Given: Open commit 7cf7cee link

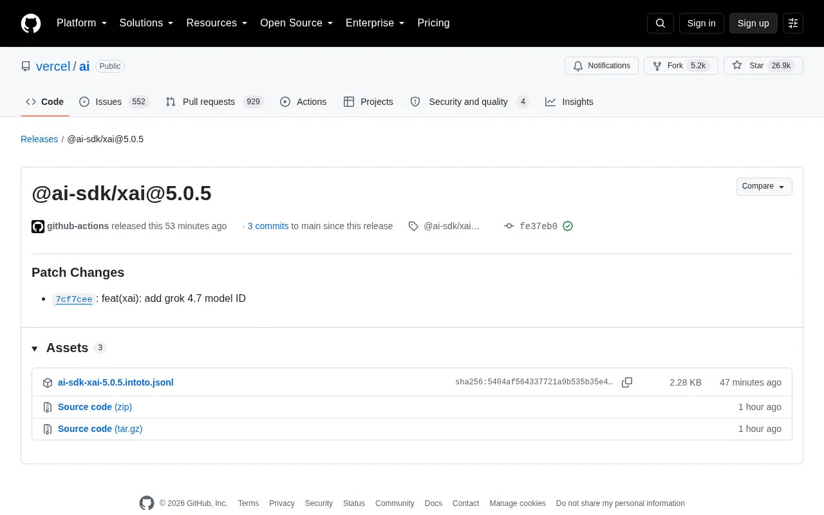Looking at the screenshot, I should [74, 299].
